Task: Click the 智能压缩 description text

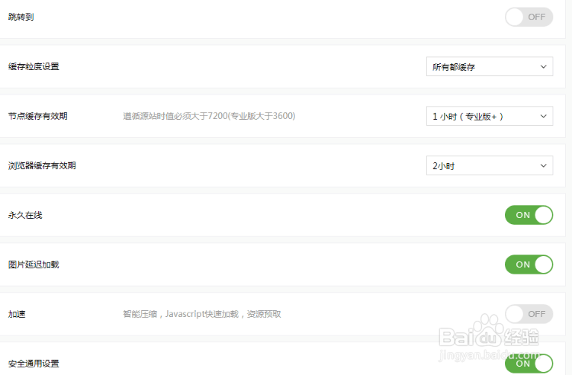Action: coord(202,314)
